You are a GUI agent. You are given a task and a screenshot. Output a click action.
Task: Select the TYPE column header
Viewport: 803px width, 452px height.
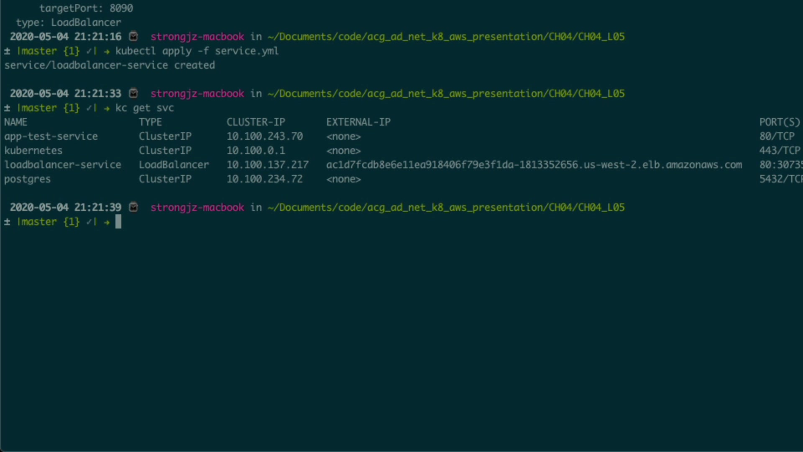(x=150, y=122)
